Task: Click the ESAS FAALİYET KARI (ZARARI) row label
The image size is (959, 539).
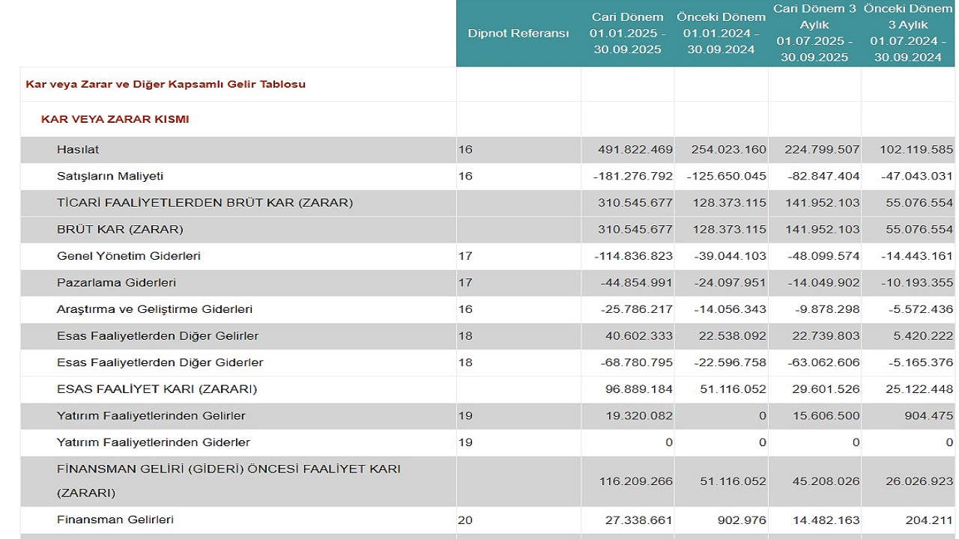Action: (x=157, y=389)
